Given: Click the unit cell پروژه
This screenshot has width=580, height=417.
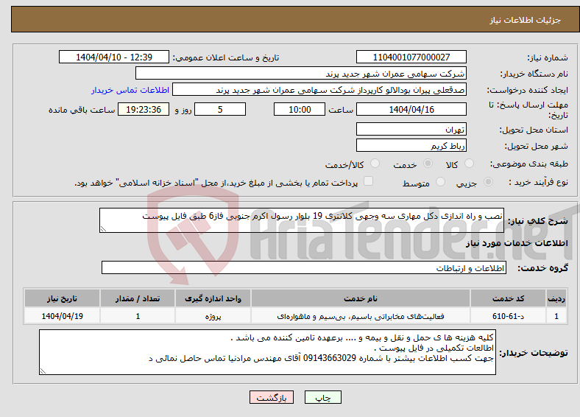Looking at the screenshot, I should 213,316.
